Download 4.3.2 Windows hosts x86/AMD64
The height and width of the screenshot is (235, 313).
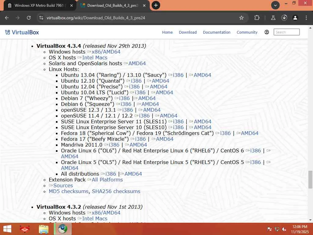(106, 213)
